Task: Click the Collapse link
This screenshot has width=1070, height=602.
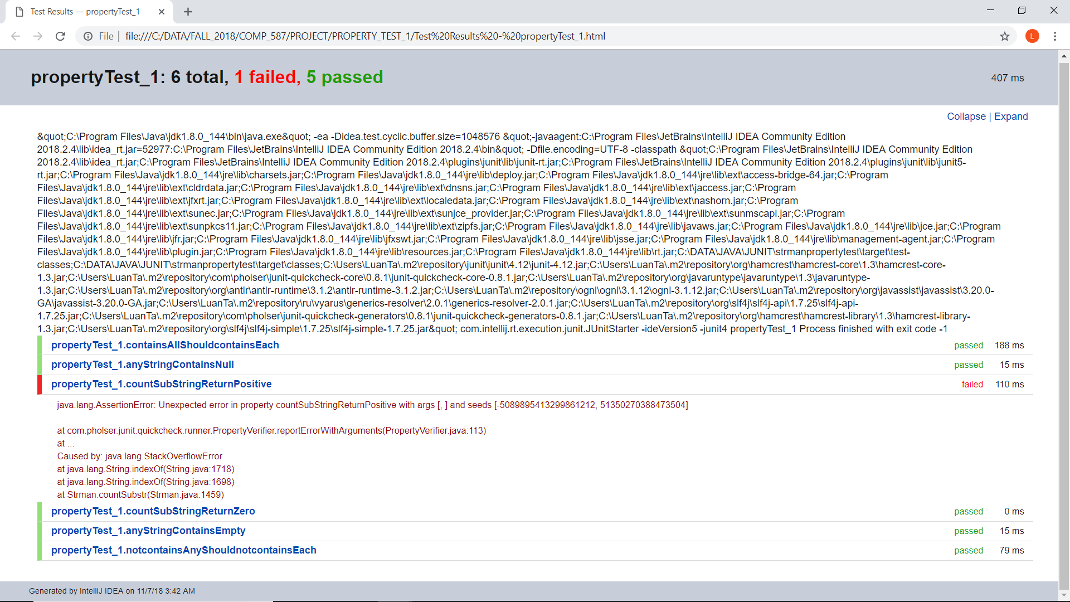Action: (x=966, y=116)
